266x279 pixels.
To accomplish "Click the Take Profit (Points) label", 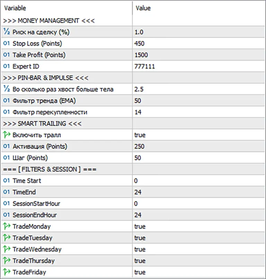I will tap(39, 55).
